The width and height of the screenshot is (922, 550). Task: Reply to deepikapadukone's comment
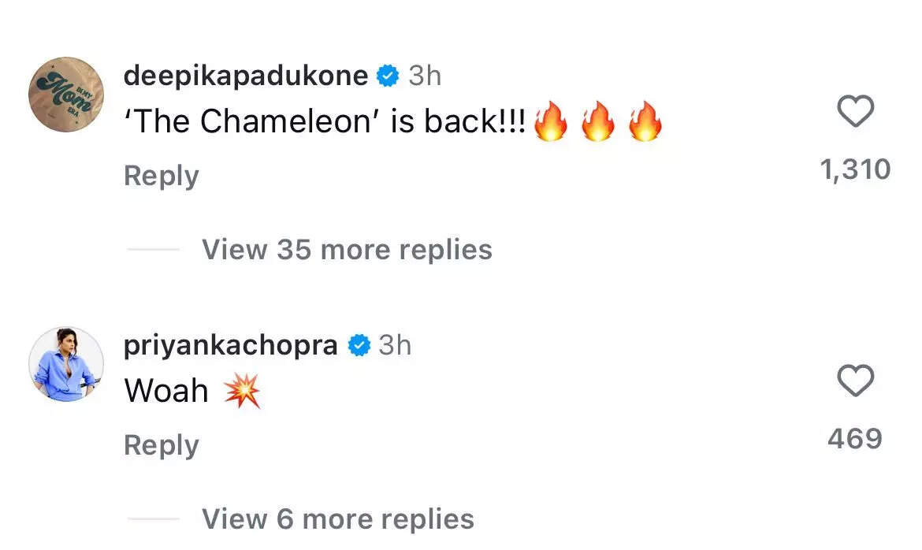click(x=161, y=175)
